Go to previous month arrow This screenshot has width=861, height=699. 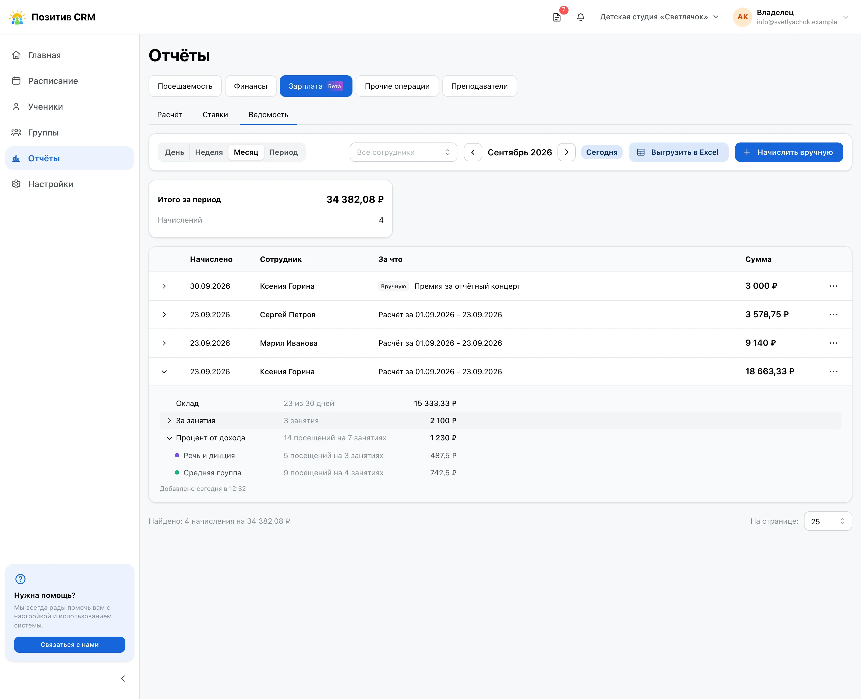click(473, 152)
